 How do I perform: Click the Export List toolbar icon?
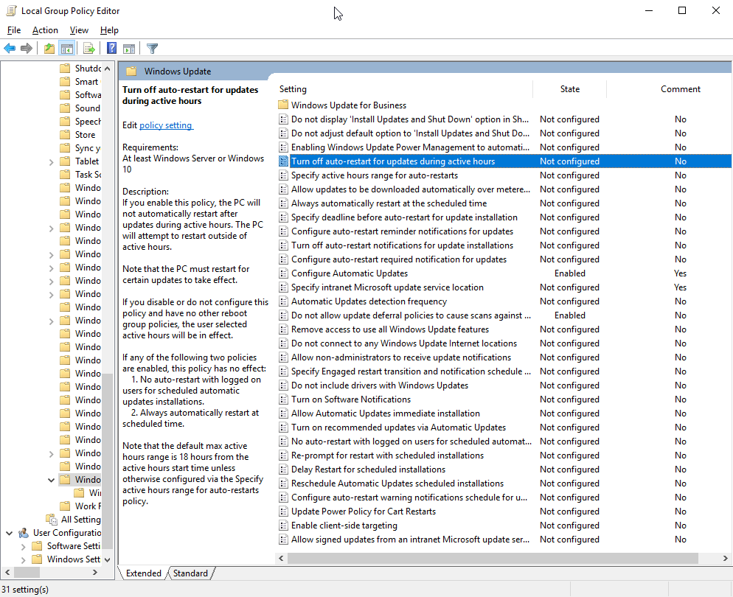pos(88,48)
